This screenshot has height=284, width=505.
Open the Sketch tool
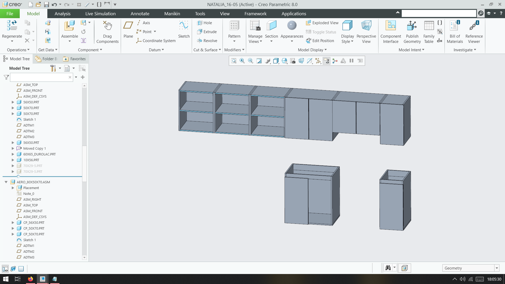[184, 29]
